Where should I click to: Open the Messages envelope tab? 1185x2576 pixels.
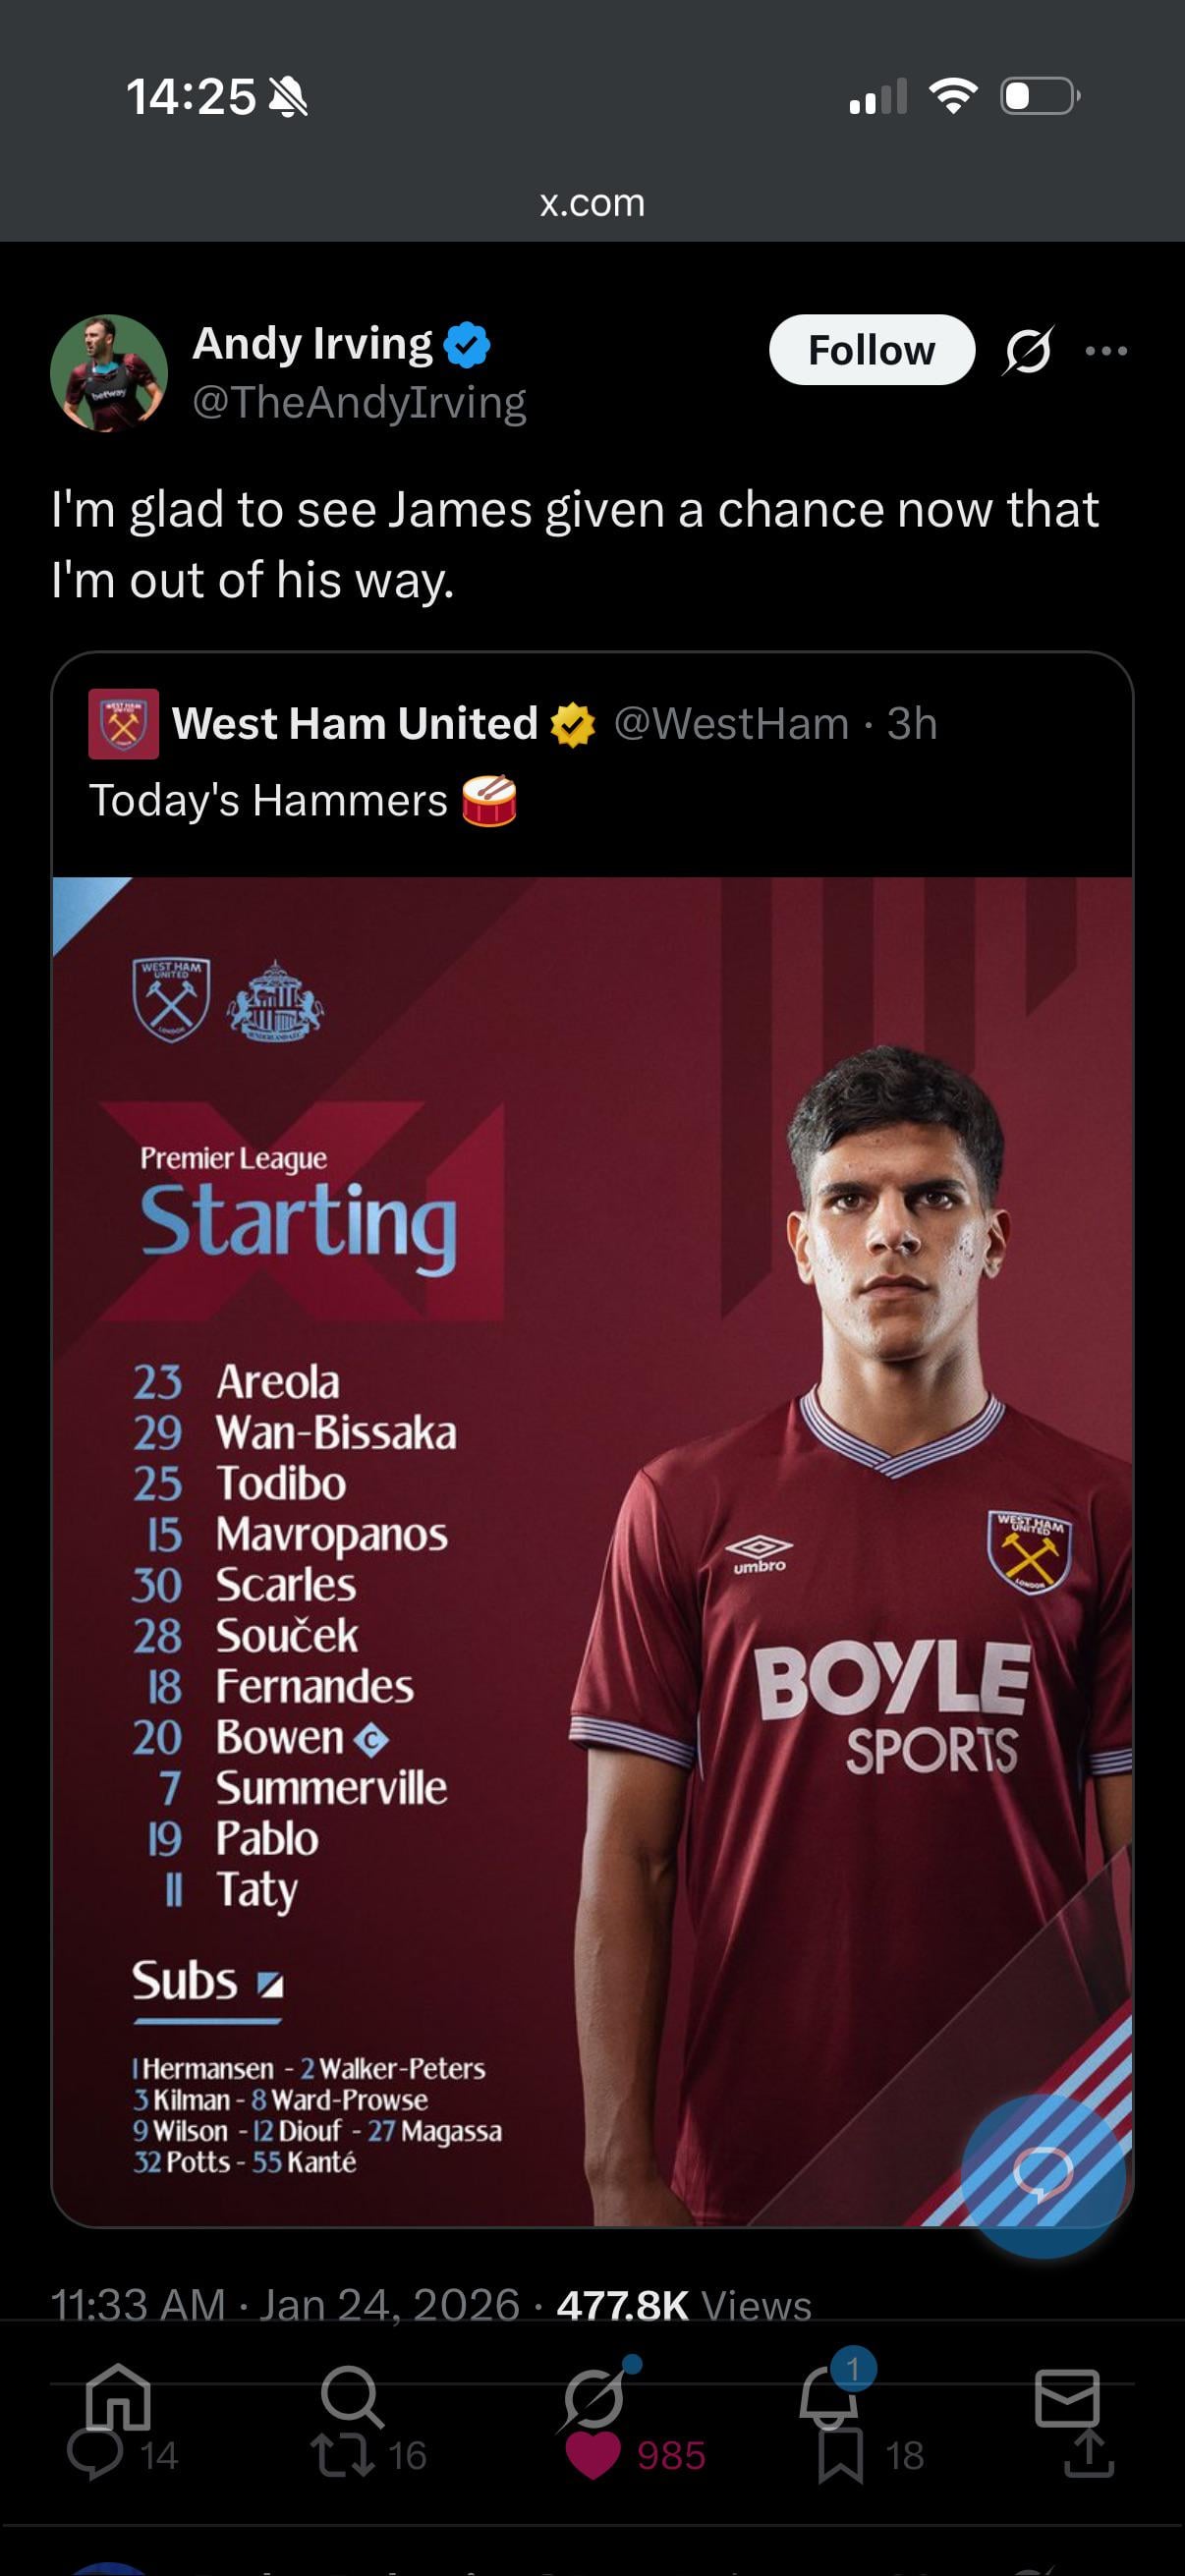point(1067,2397)
